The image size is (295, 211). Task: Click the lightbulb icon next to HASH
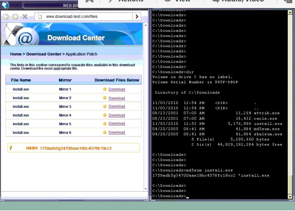(10, 148)
